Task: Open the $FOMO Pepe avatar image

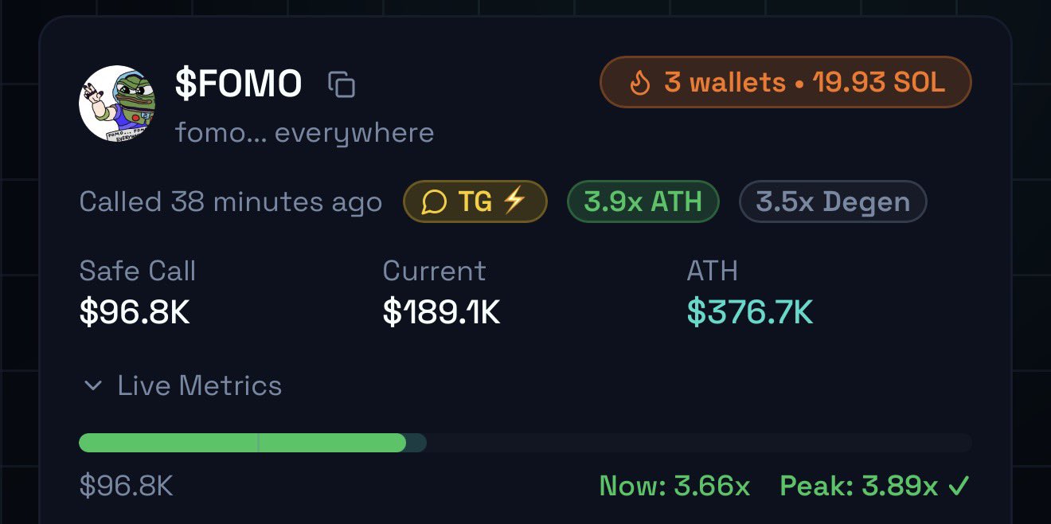Action: tap(117, 104)
